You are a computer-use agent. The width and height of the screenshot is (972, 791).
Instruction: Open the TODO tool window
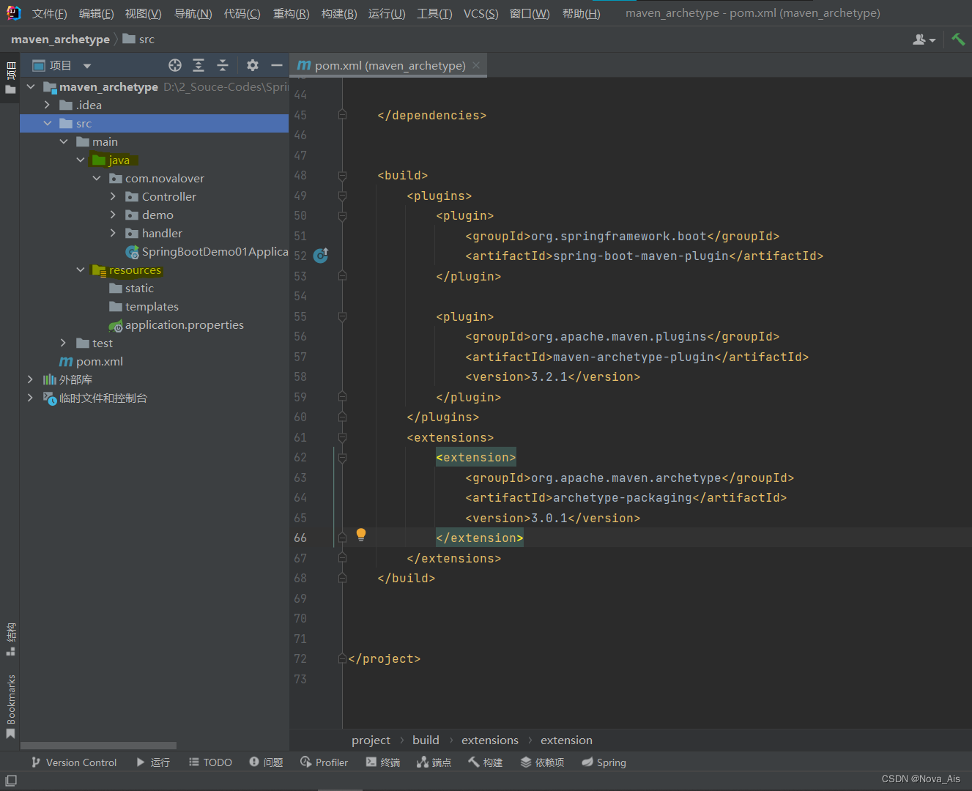click(x=210, y=762)
